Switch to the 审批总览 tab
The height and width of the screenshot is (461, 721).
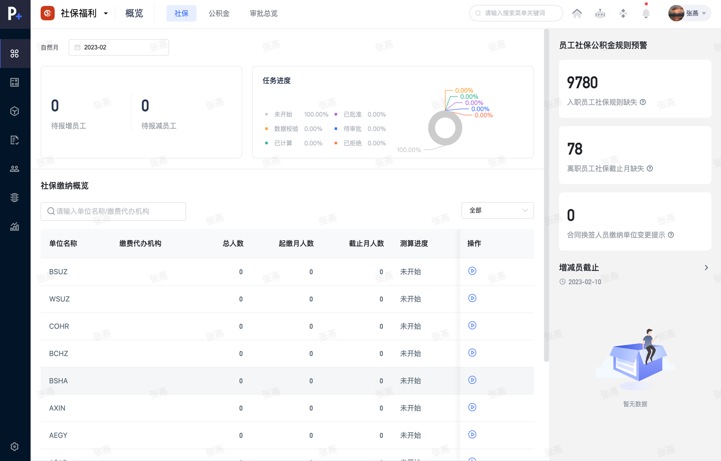(263, 14)
